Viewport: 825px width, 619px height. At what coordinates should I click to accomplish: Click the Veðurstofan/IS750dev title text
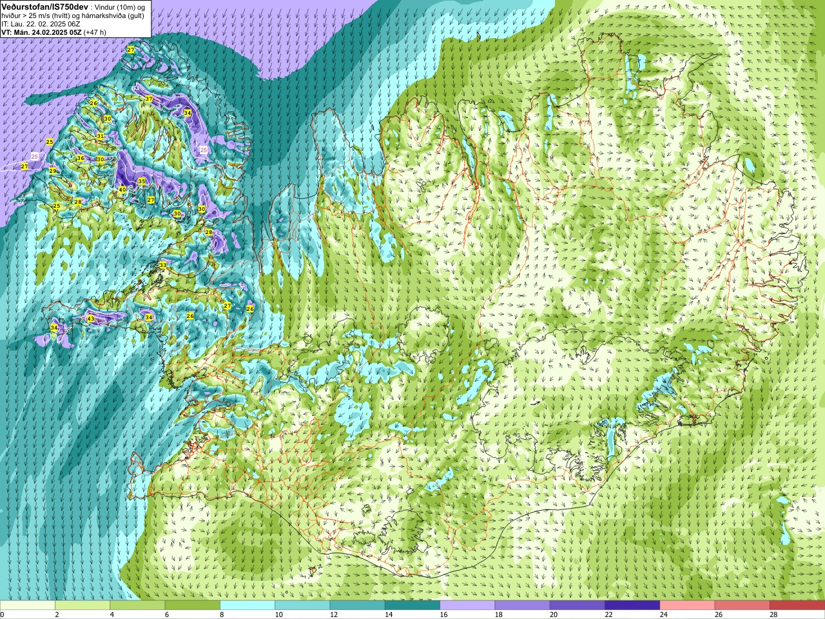(44, 6)
